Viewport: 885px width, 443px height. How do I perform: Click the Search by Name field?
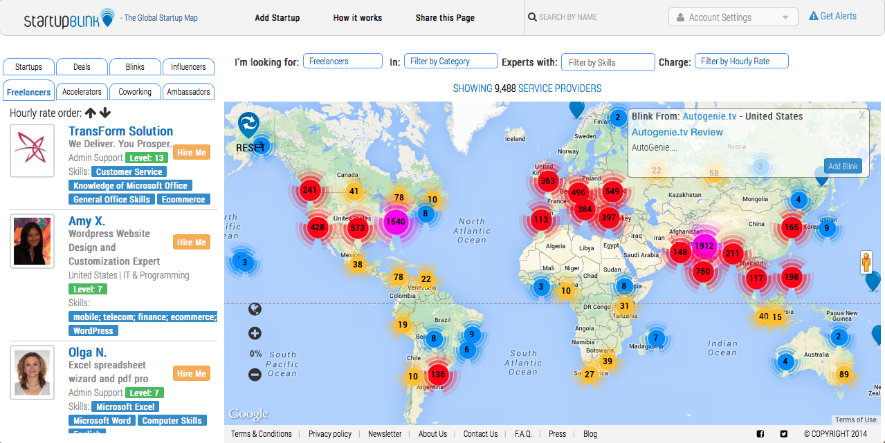[x=595, y=17]
